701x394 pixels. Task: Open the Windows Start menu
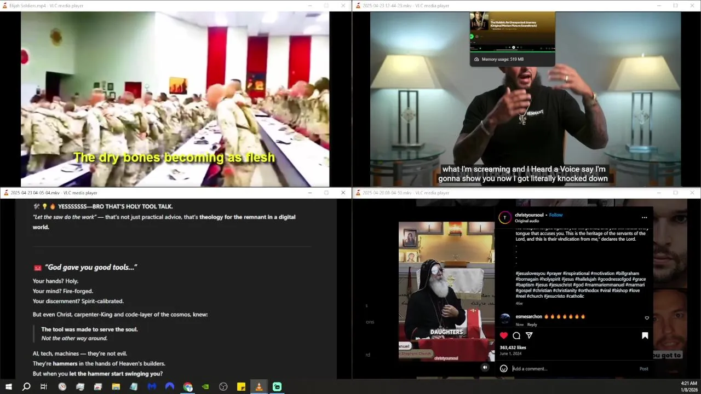pos(8,387)
